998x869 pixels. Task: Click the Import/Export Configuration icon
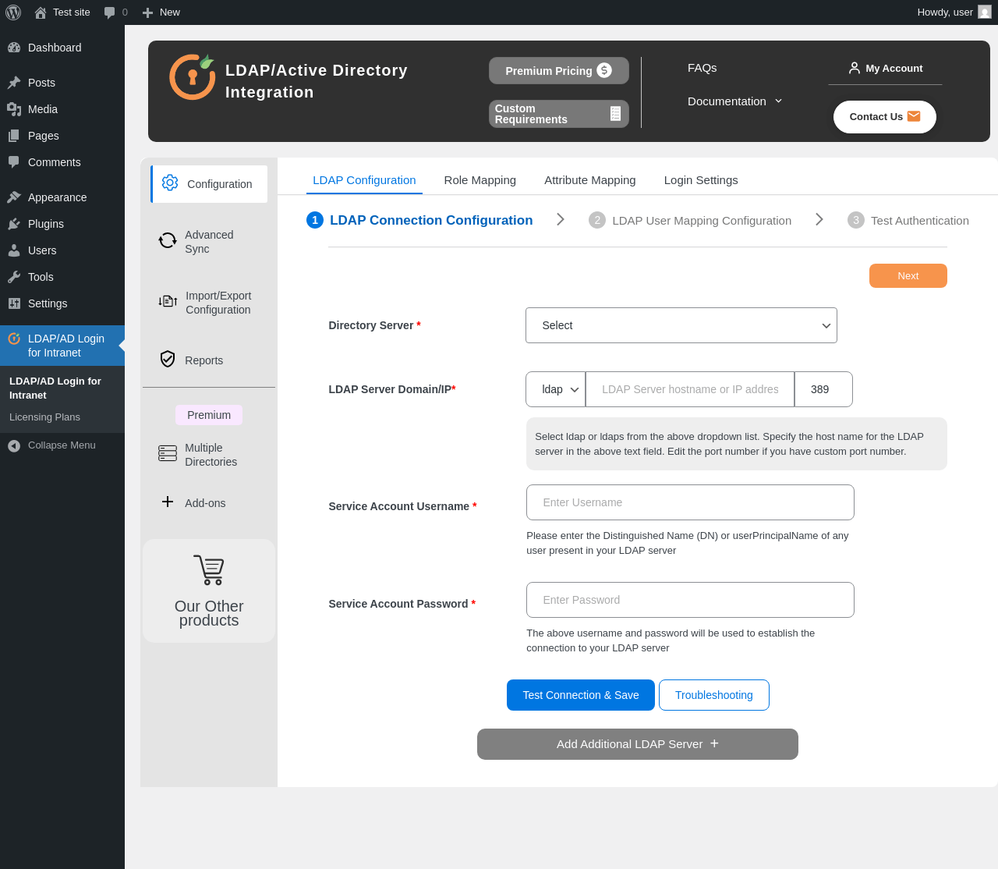(168, 301)
